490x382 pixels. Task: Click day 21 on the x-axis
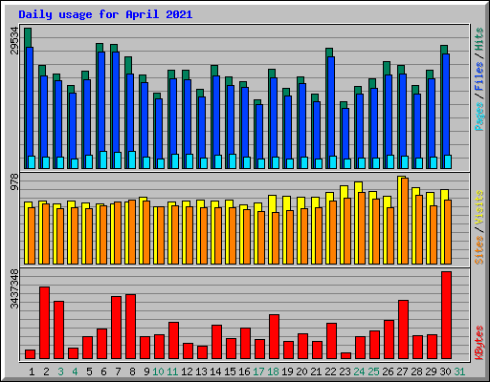point(316,371)
